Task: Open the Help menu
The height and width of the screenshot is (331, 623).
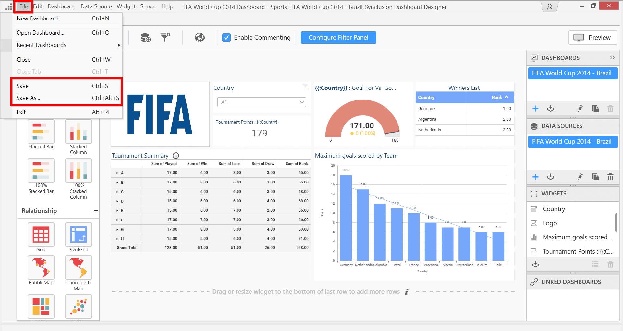Action: coord(167,6)
